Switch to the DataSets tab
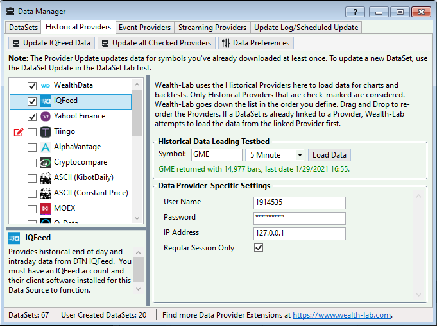The width and height of the screenshot is (437, 326). coord(23,28)
